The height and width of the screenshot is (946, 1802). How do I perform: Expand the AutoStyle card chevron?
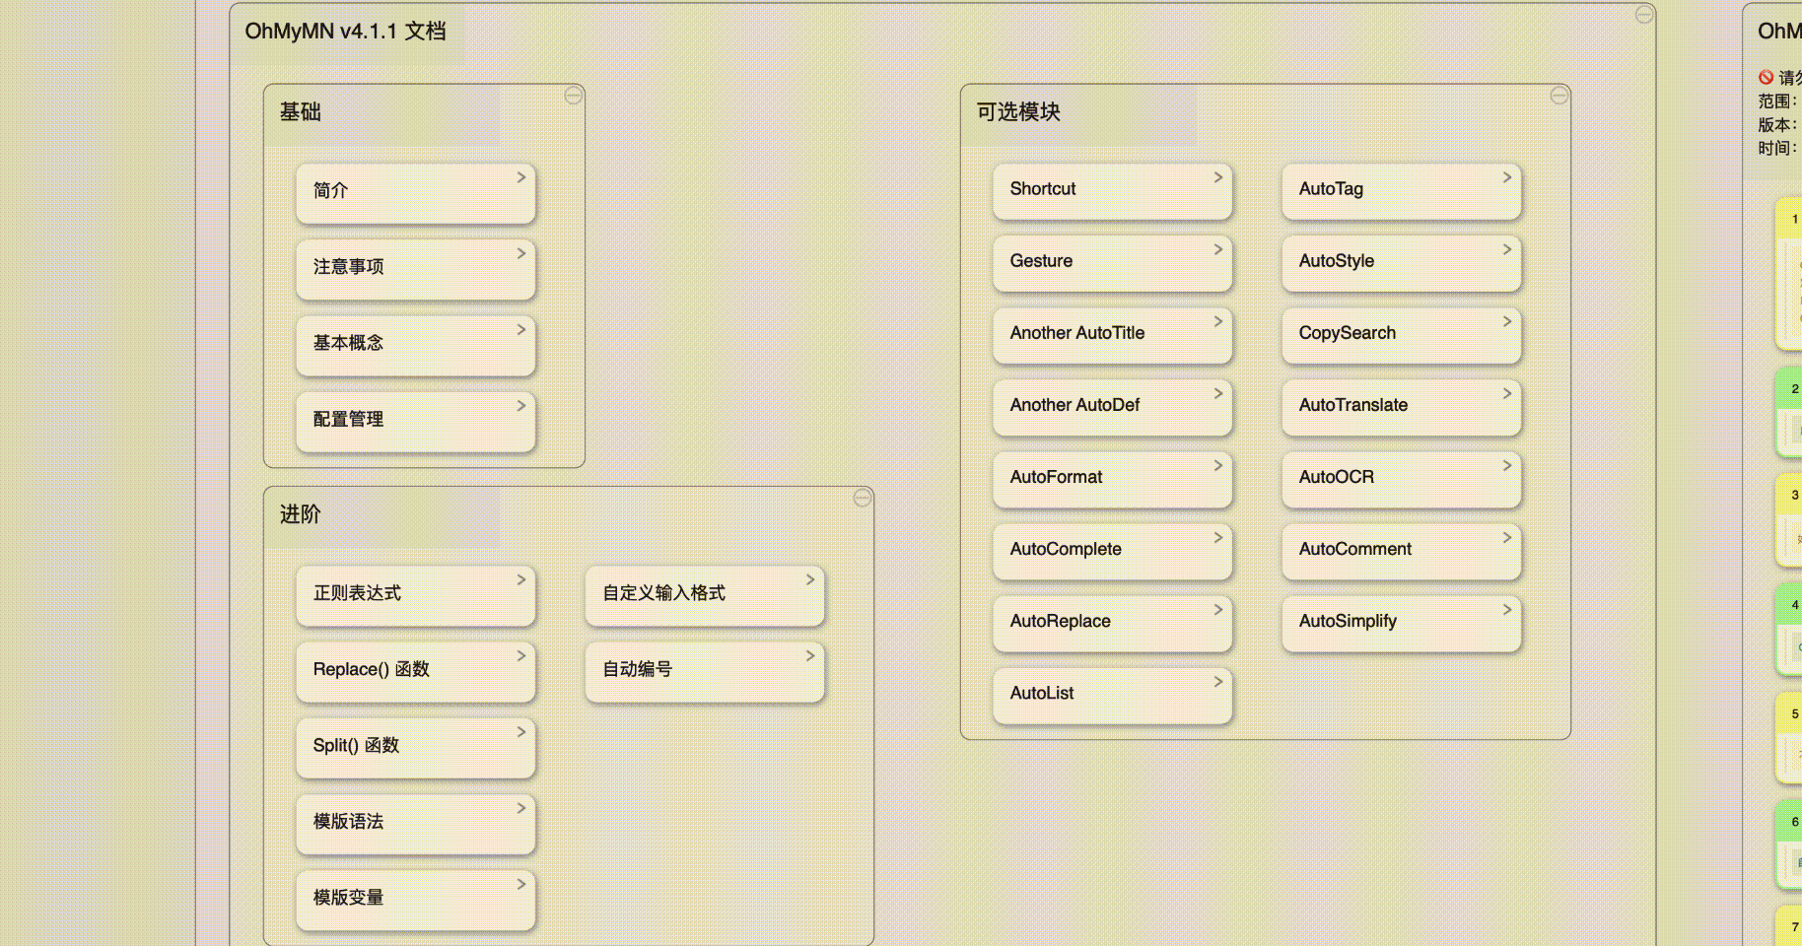coord(1507,249)
